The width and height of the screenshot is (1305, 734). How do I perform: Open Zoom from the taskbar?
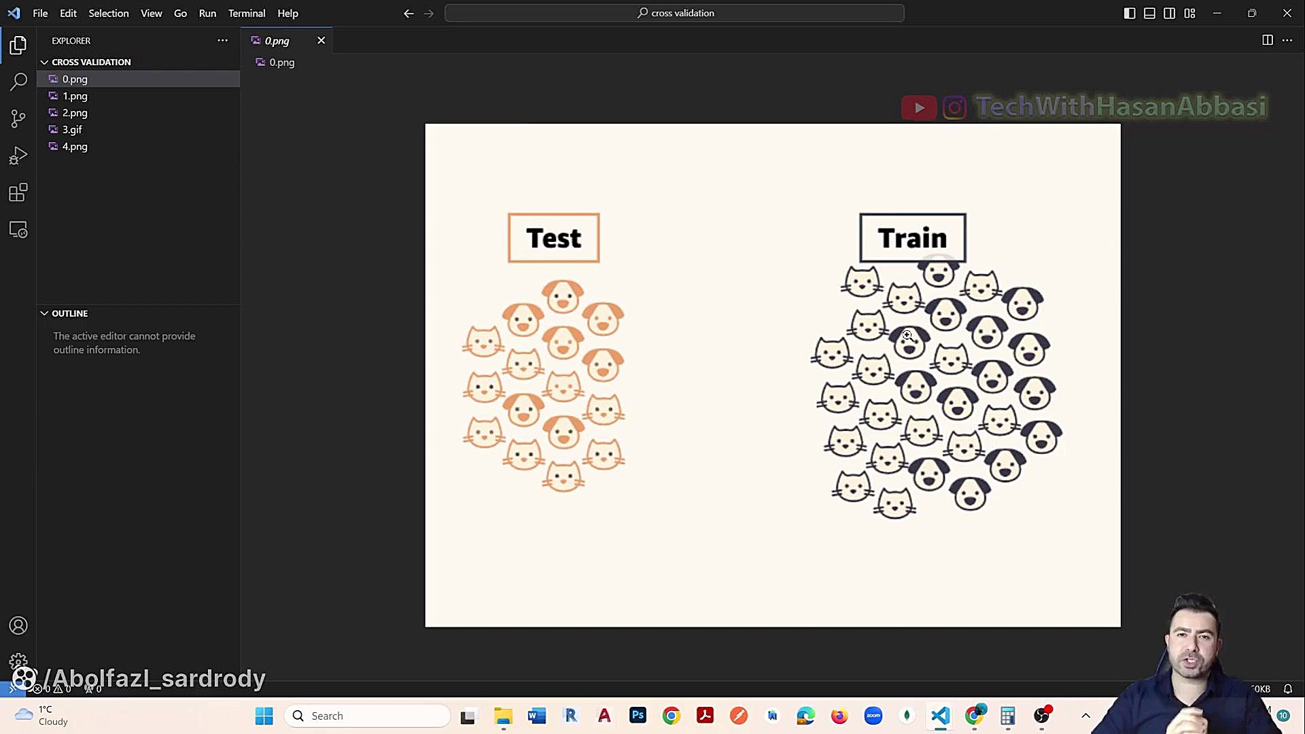(873, 716)
